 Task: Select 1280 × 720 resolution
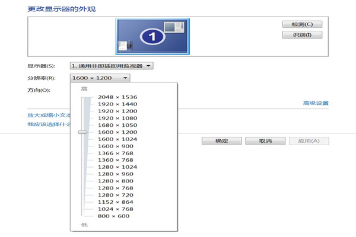click(x=116, y=195)
